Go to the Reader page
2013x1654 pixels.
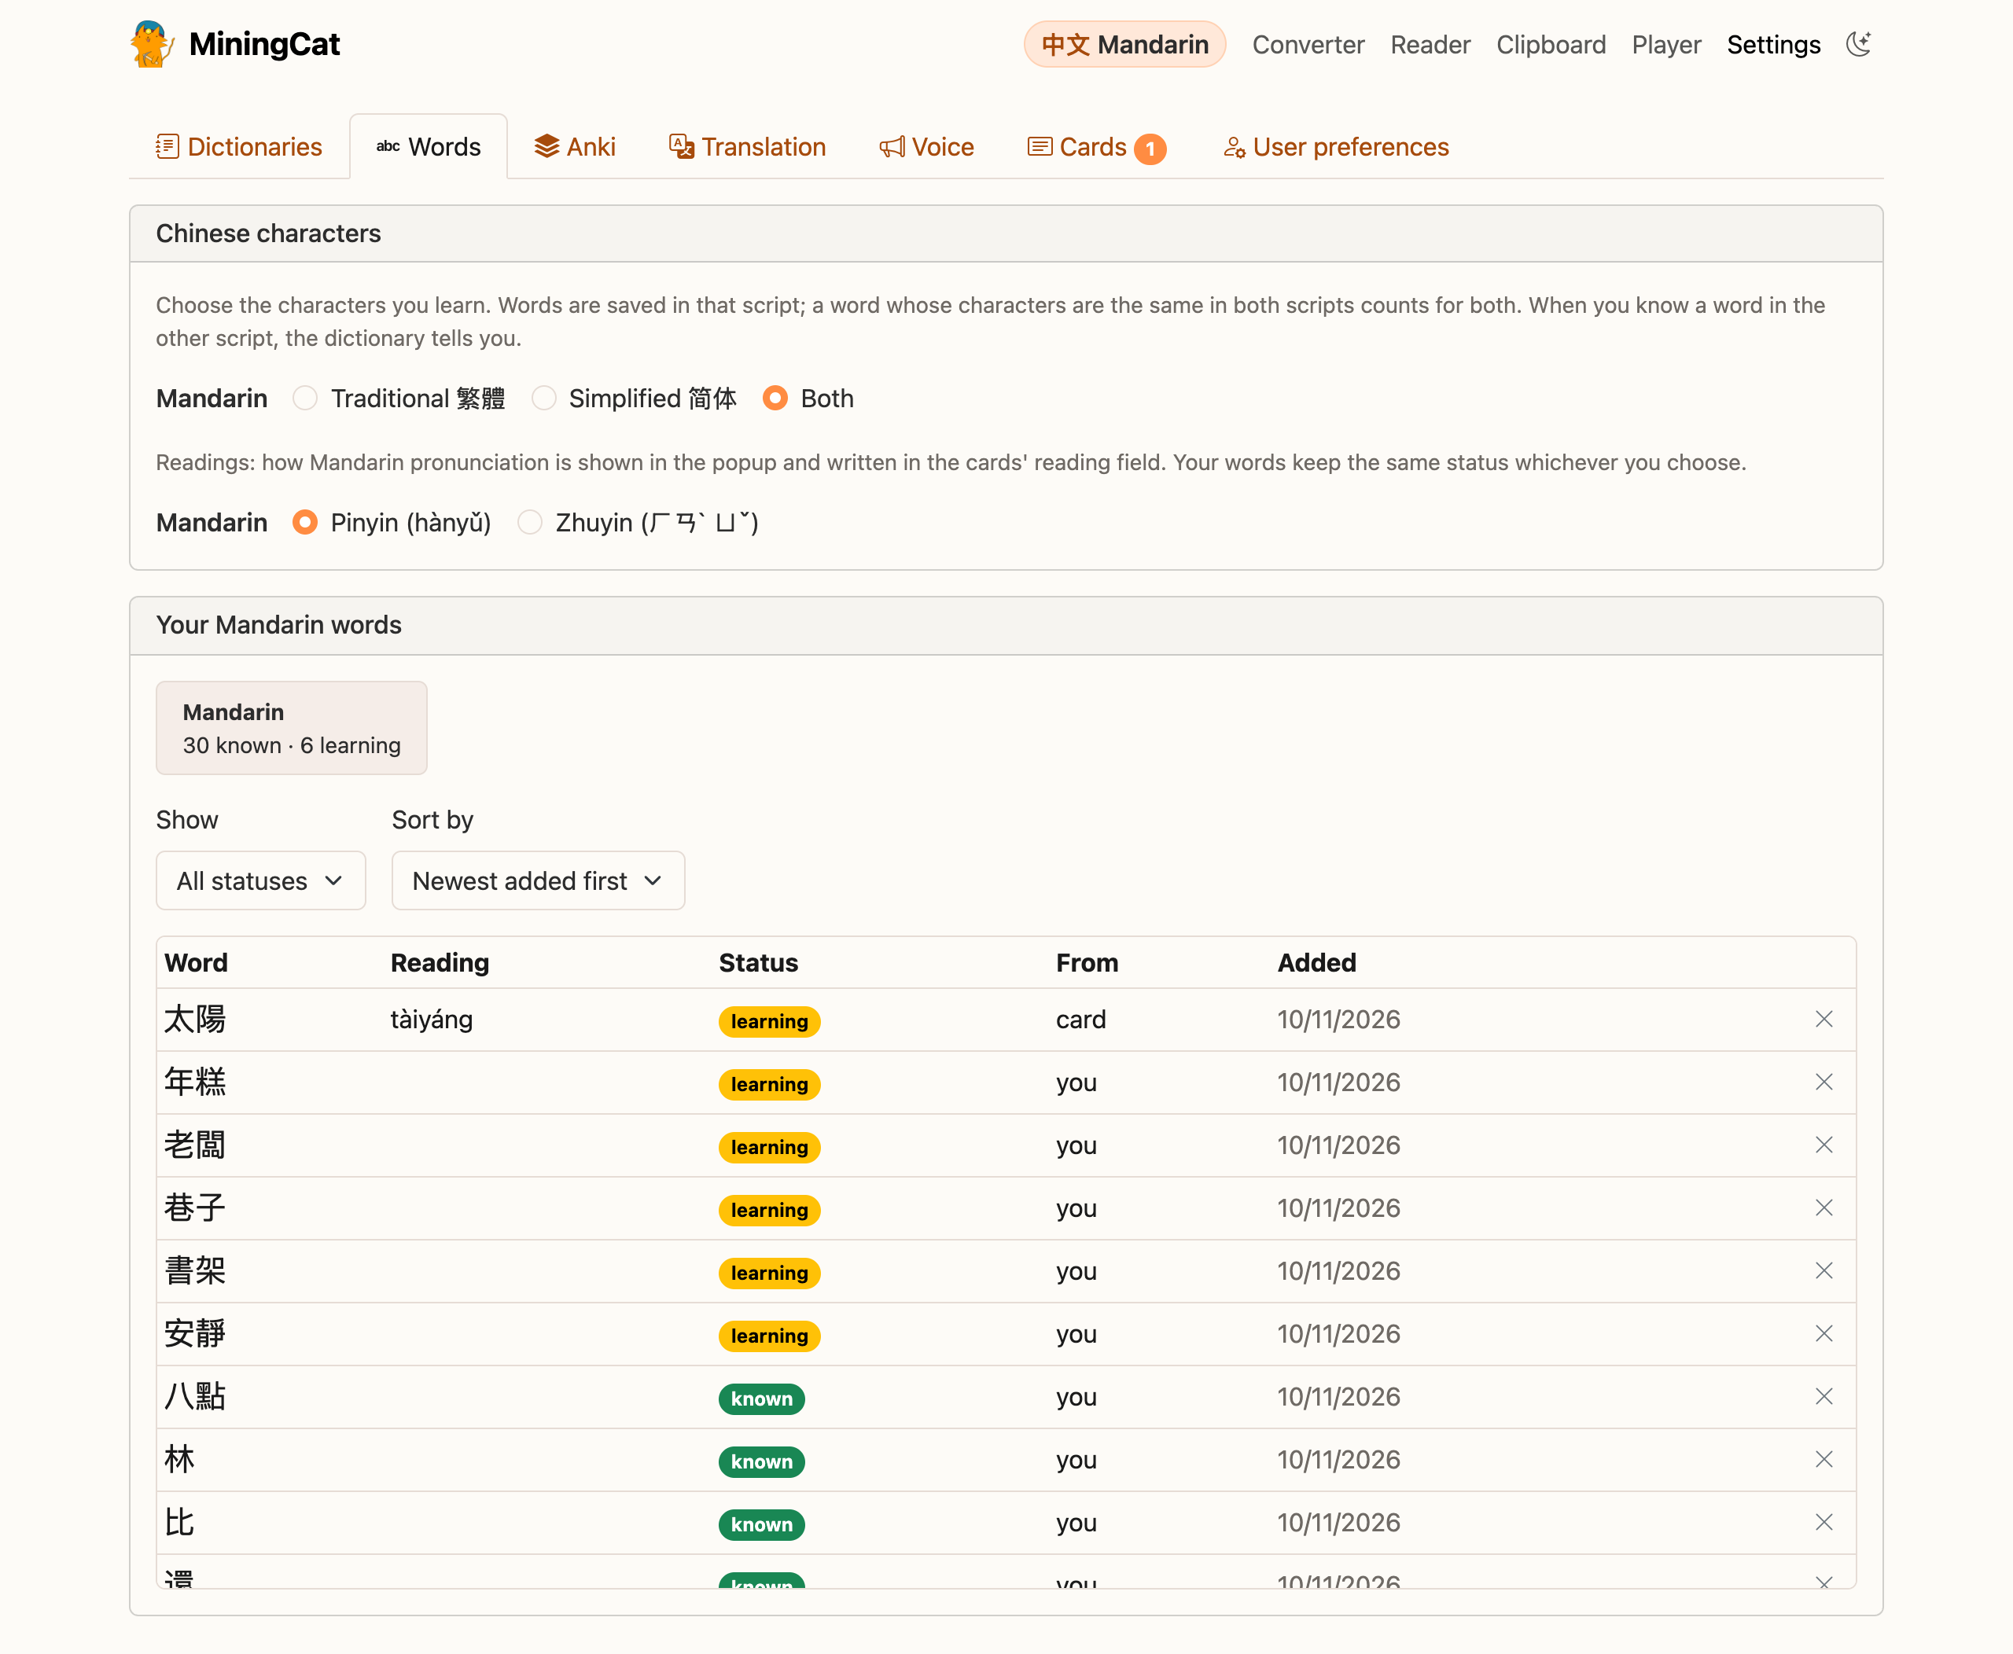(x=1430, y=45)
